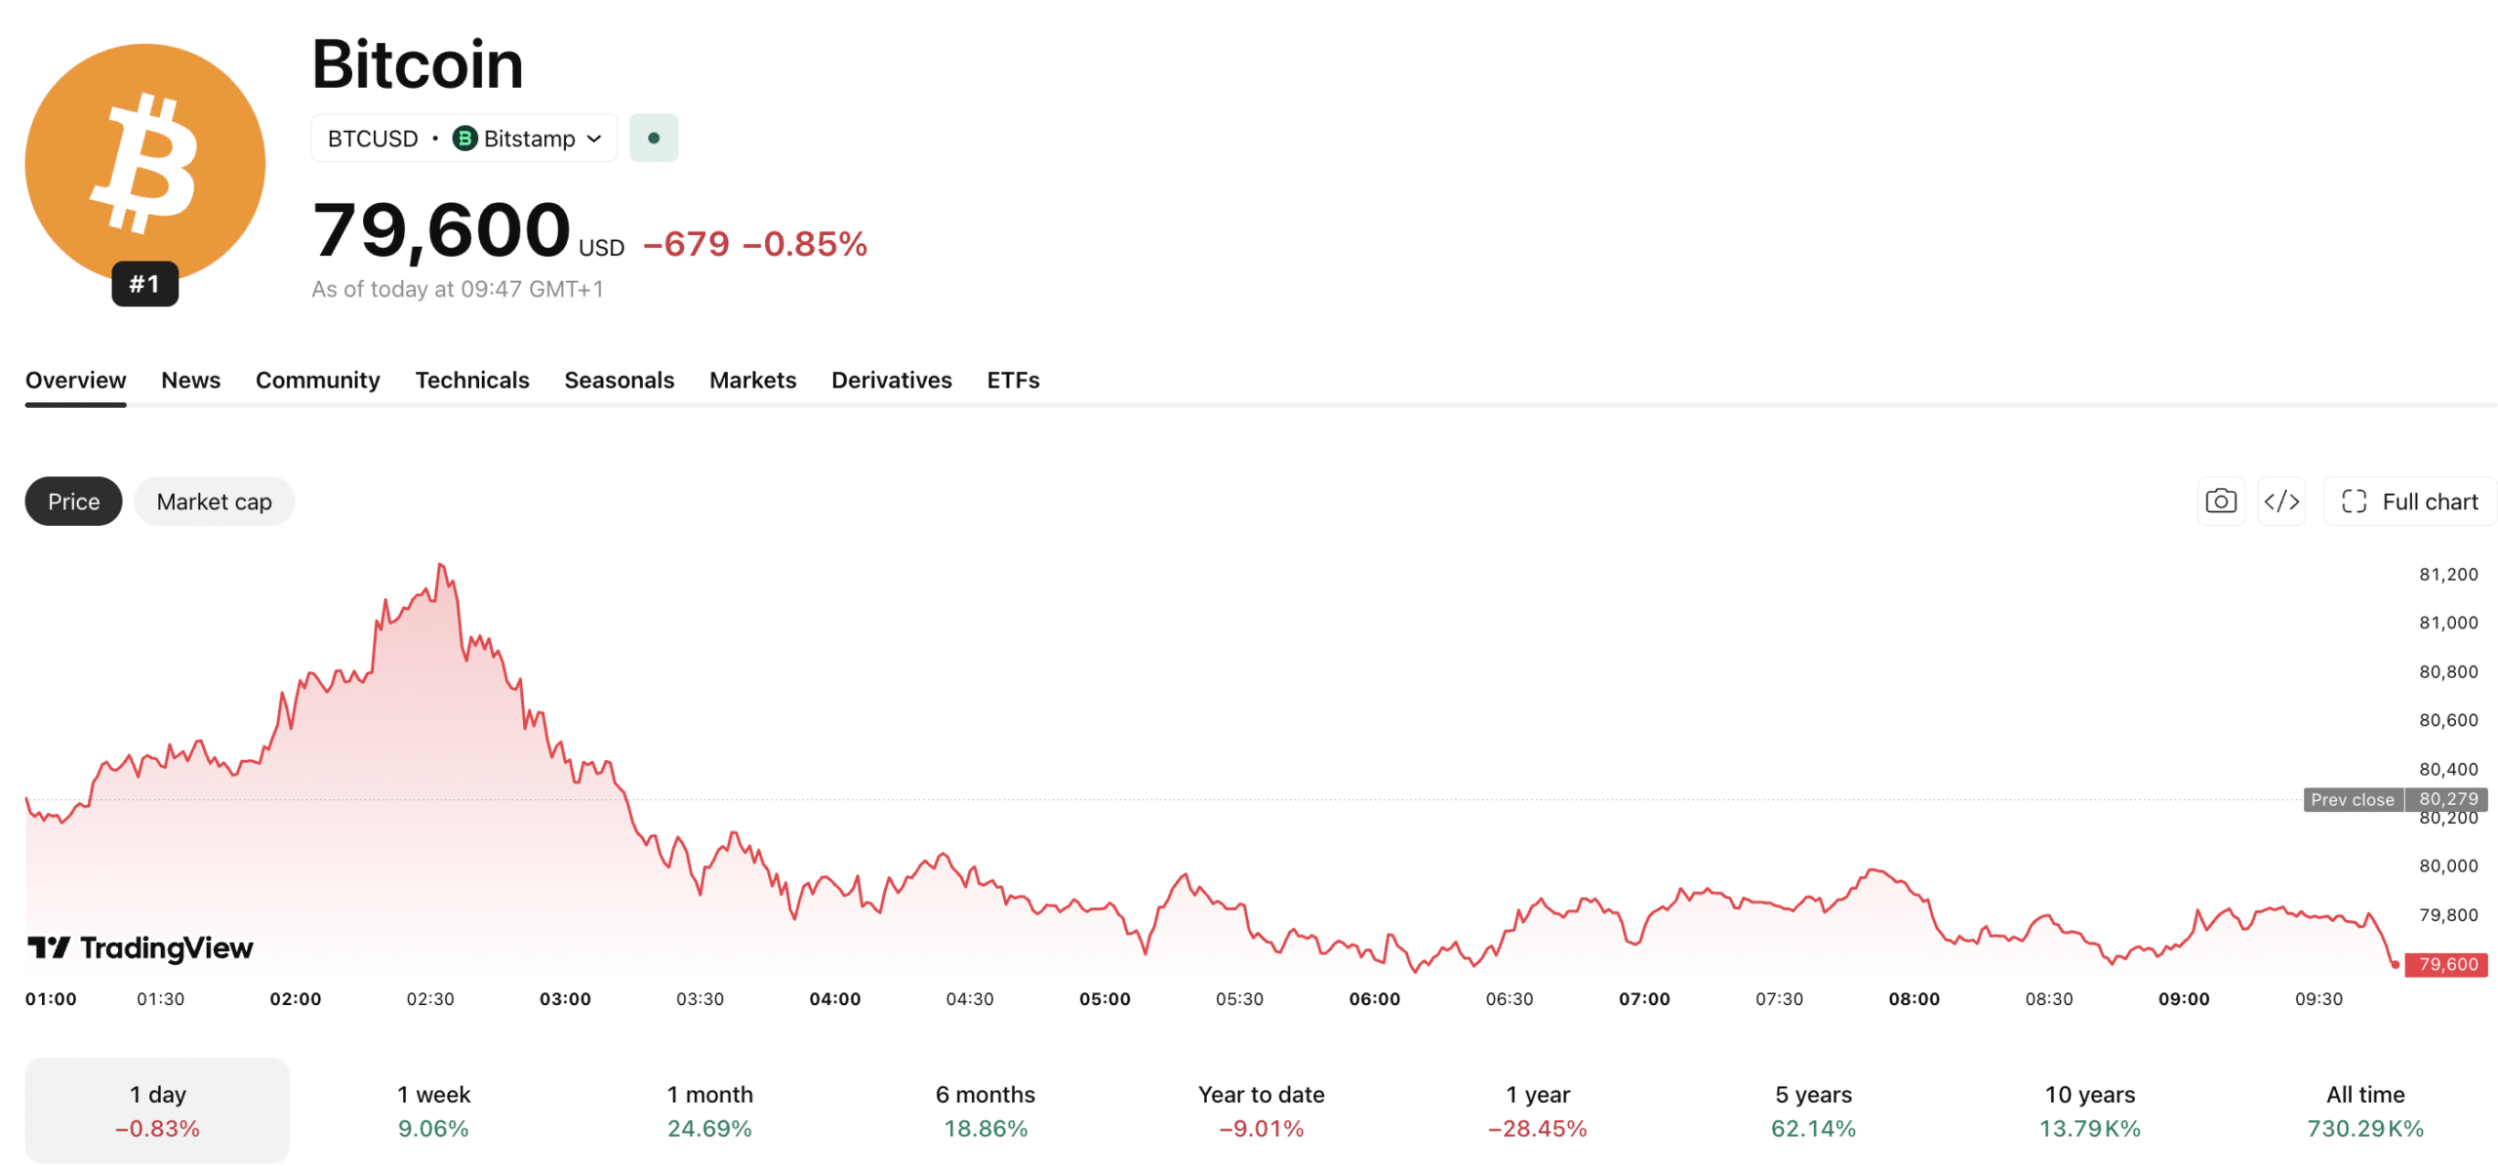The height and width of the screenshot is (1166, 2498).
Task: Select the 1 year range
Action: point(1537,1110)
